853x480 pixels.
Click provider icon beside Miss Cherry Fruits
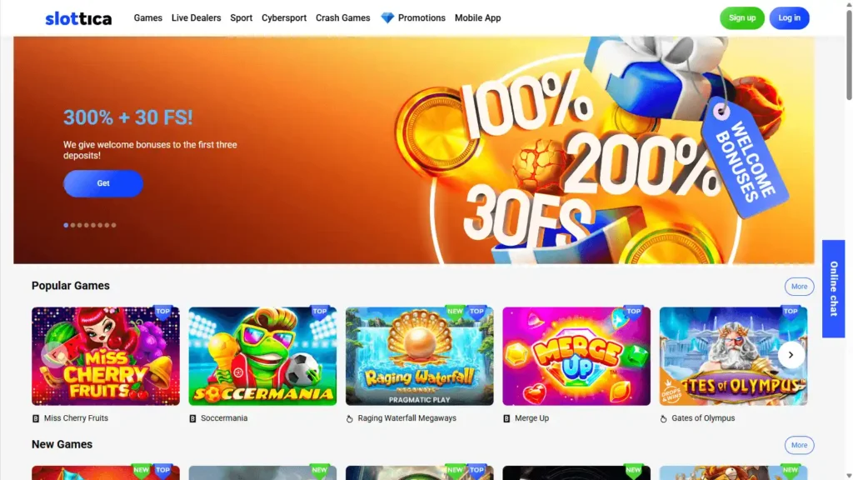click(x=36, y=418)
